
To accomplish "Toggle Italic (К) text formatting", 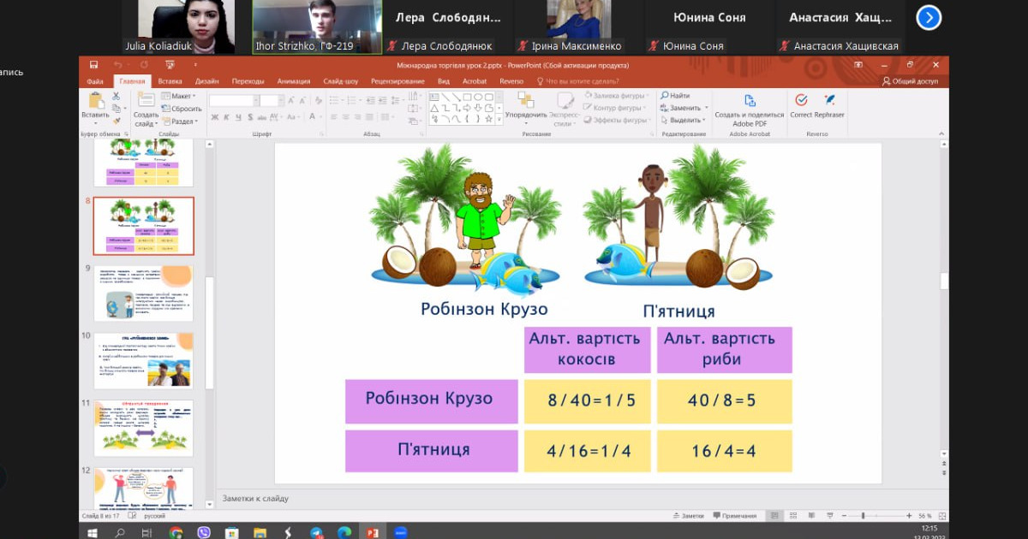I will (x=226, y=117).
